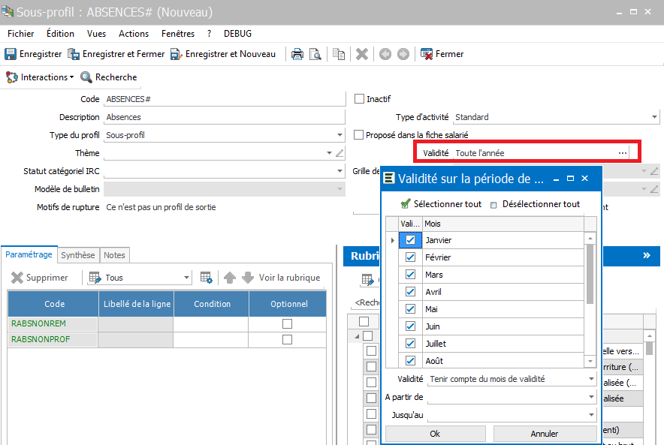The width and height of the screenshot is (664, 445).
Task: Uncheck the Juillet validity checkbox
Action: 410,344
